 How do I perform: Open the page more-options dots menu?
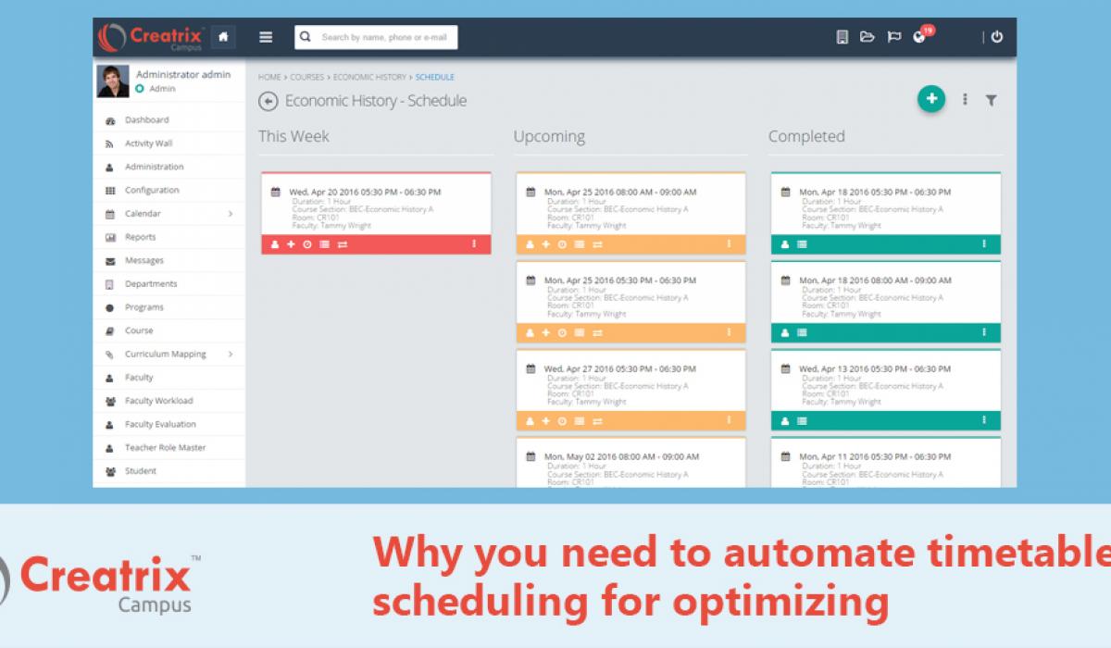965,99
